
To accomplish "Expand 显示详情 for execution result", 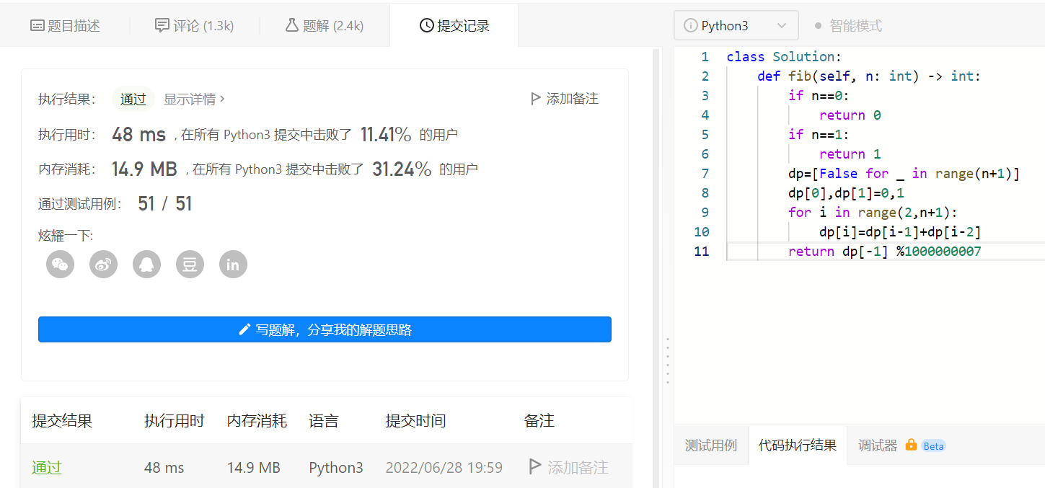I will [194, 99].
